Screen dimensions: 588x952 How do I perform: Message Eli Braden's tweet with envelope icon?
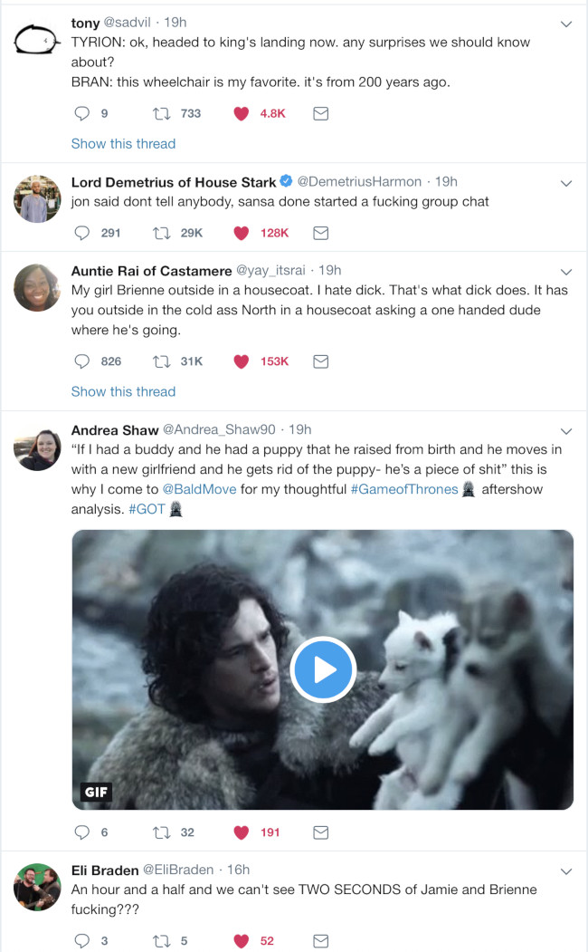320,941
